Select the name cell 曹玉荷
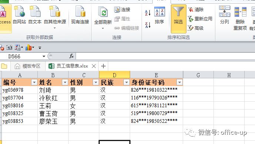Viewport: 255px width, 144px height. coord(53,113)
